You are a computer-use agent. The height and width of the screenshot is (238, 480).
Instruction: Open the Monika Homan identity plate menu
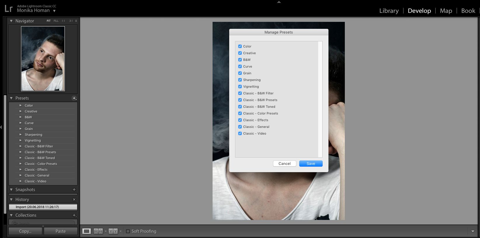[54, 11]
